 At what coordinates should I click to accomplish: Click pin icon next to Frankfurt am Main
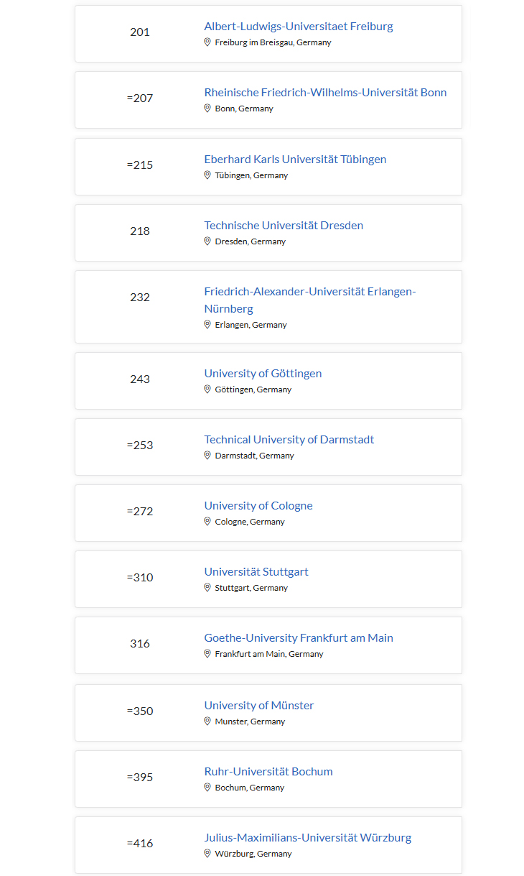(x=207, y=654)
